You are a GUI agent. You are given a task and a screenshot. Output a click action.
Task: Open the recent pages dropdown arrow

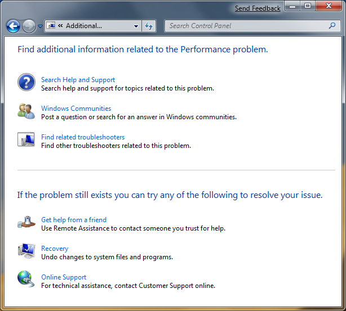click(x=40, y=26)
